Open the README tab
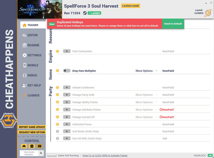The width and height of the screenshot is (214, 158). tap(31, 45)
